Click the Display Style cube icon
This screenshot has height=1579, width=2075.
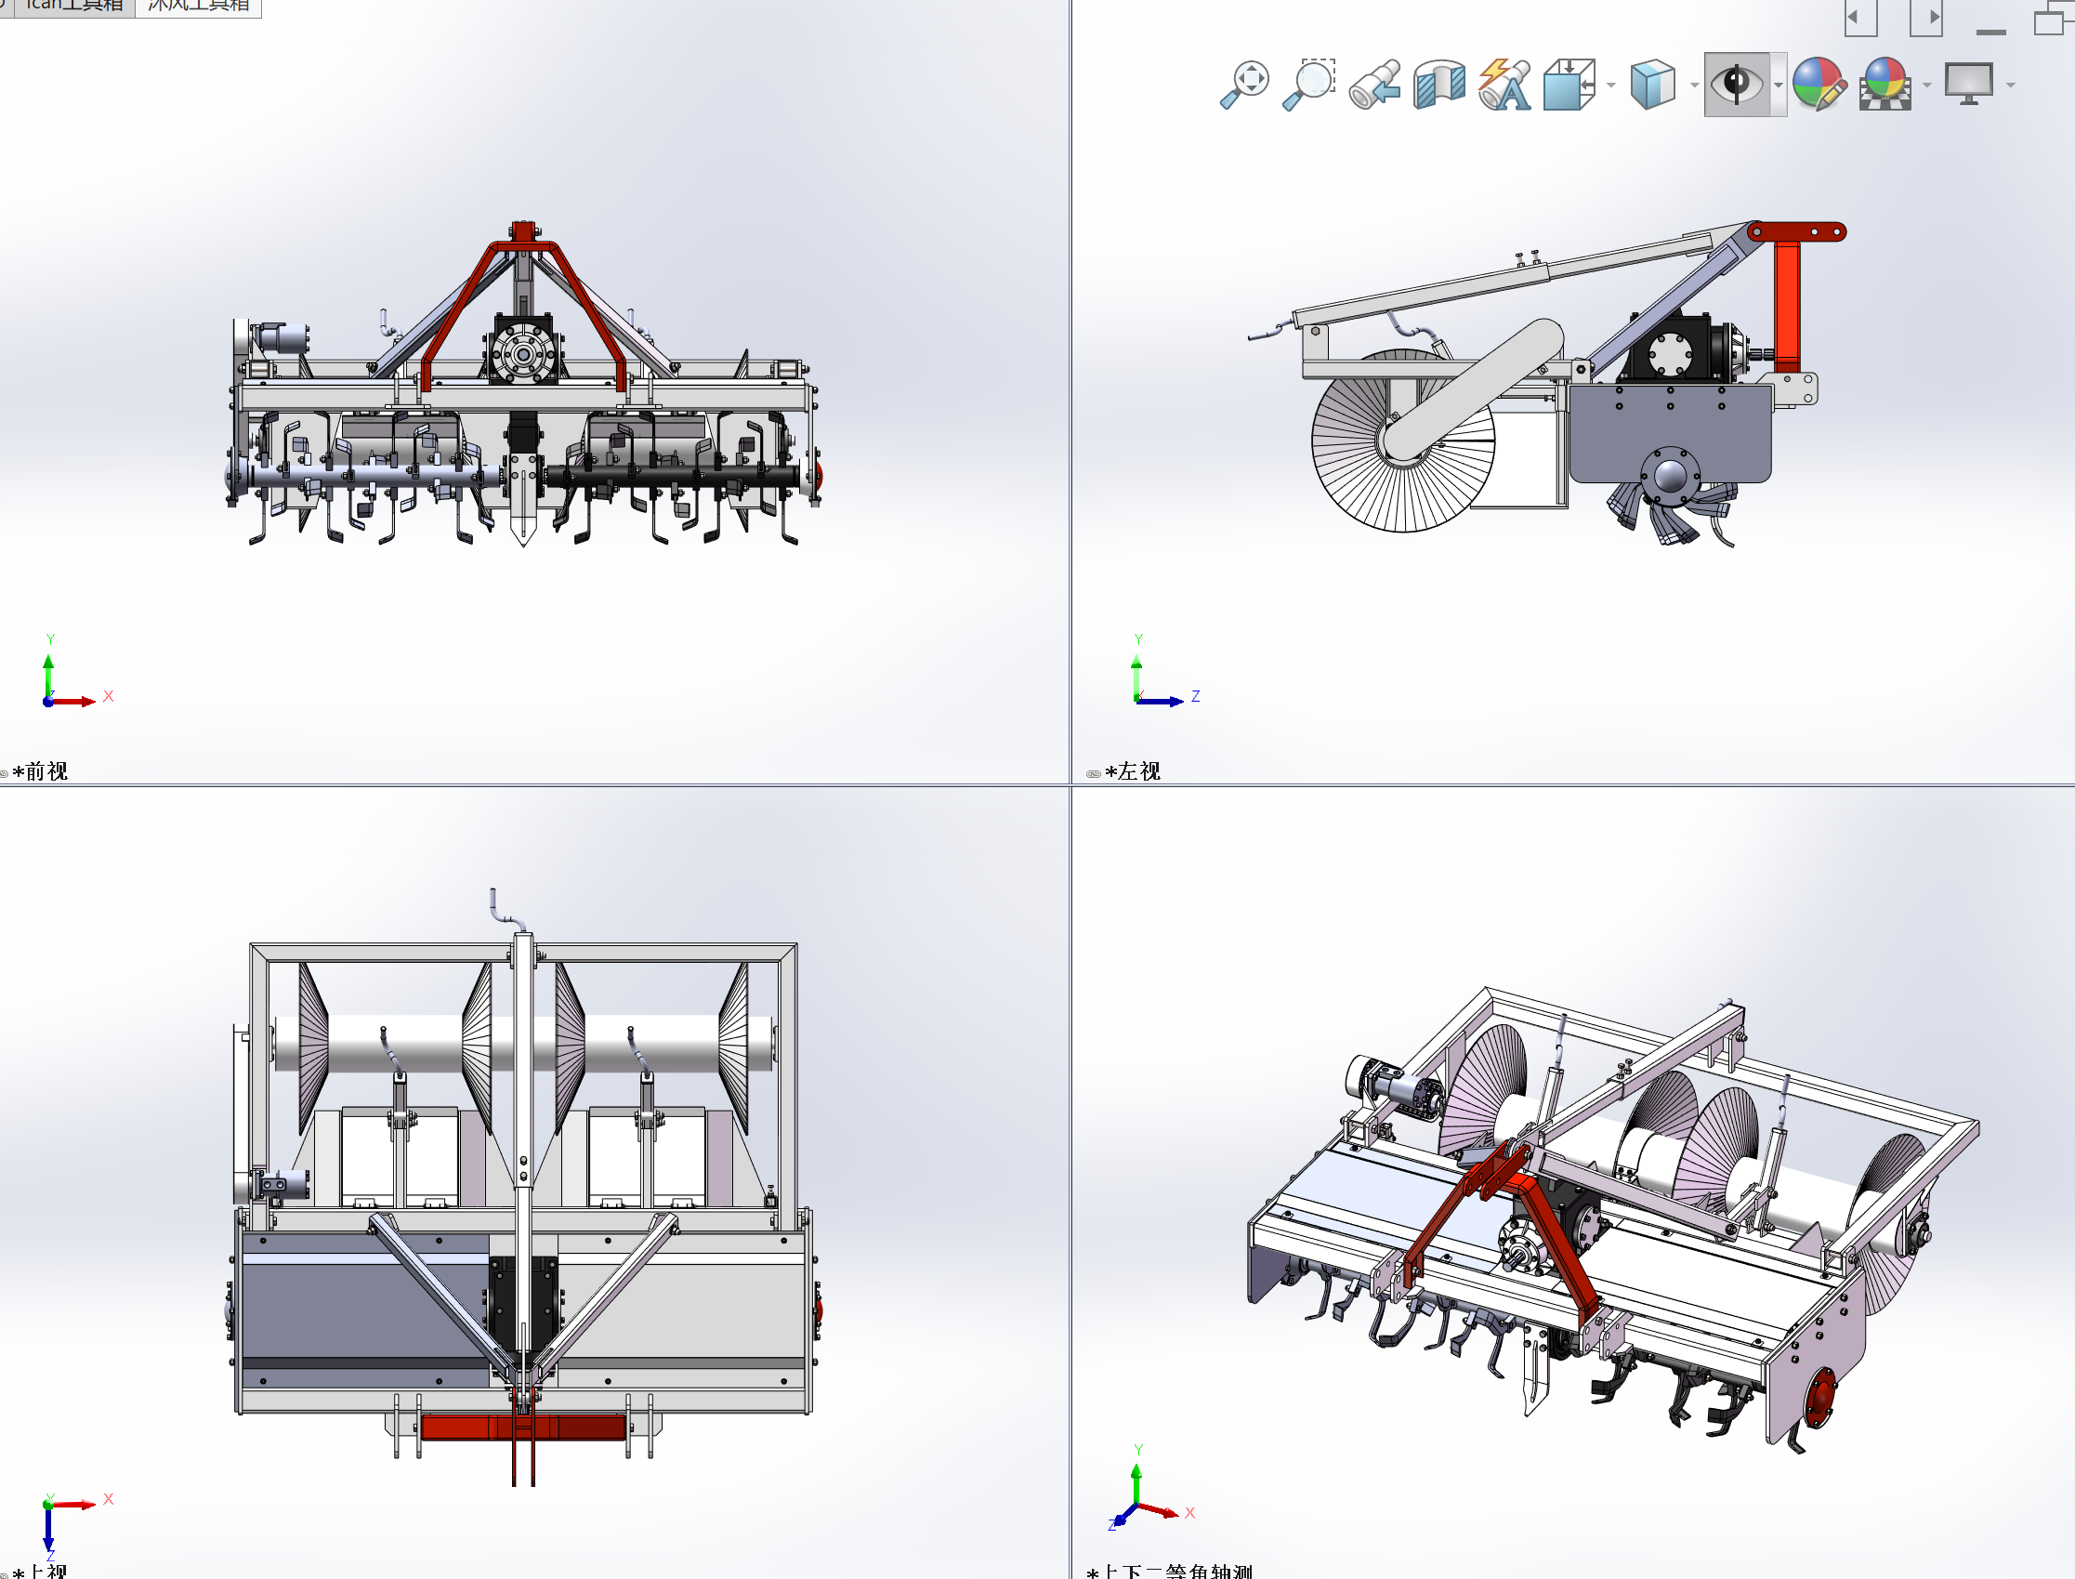pyautogui.click(x=1652, y=86)
